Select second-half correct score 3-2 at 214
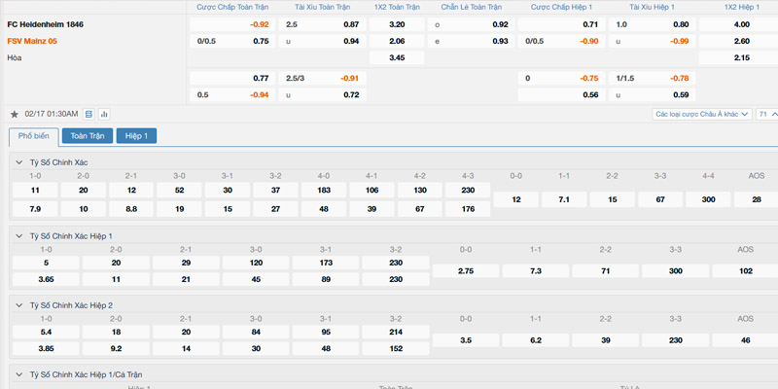 tap(396, 332)
